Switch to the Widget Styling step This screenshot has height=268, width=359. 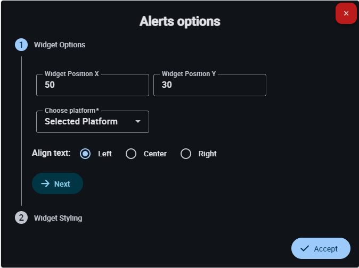(58, 217)
